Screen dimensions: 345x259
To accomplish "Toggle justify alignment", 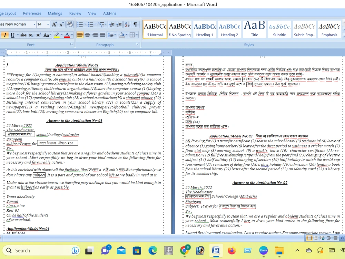I will [x=102, y=35].
